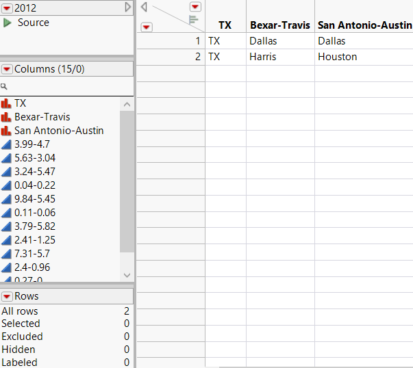Click Selected rows count entry
413x368 pixels.
[65, 324]
